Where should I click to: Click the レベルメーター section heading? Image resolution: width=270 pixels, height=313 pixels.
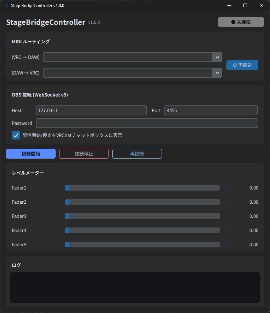(x=28, y=173)
